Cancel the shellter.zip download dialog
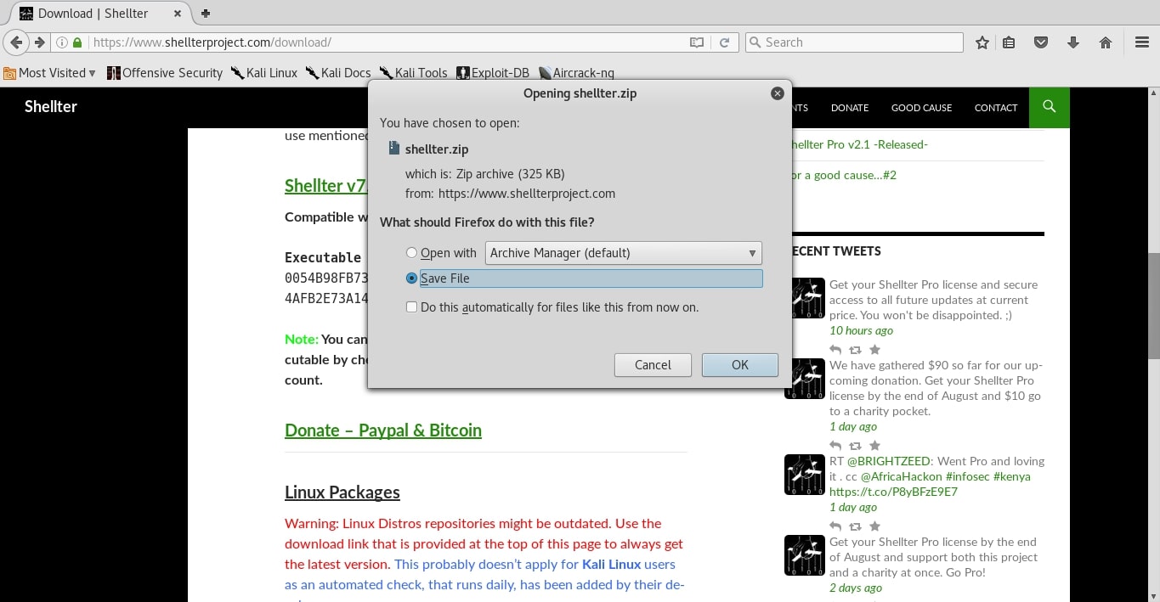 click(x=653, y=365)
